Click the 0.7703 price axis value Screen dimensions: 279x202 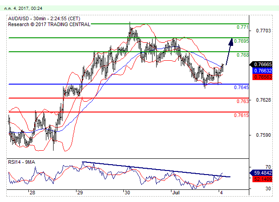point(263,31)
